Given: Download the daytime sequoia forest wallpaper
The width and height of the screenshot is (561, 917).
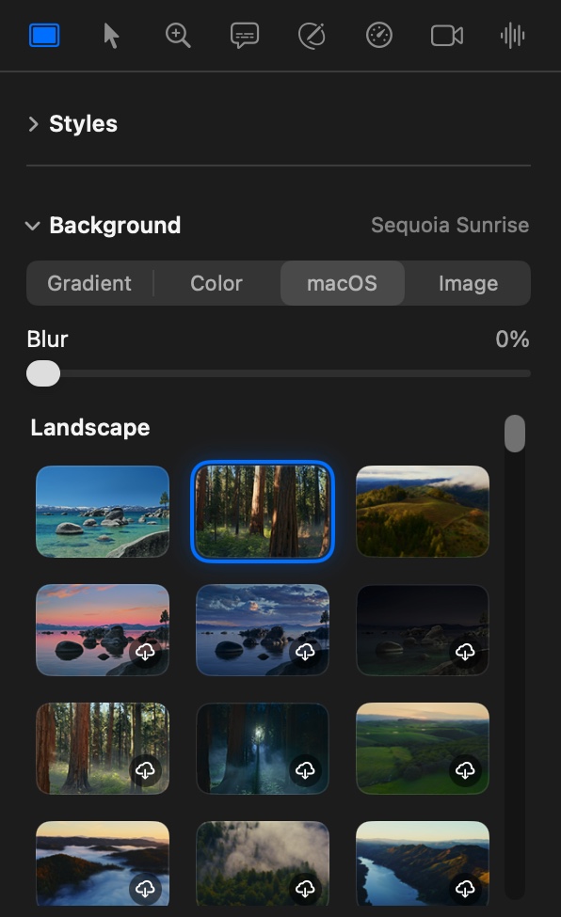Looking at the screenshot, I should click(145, 770).
